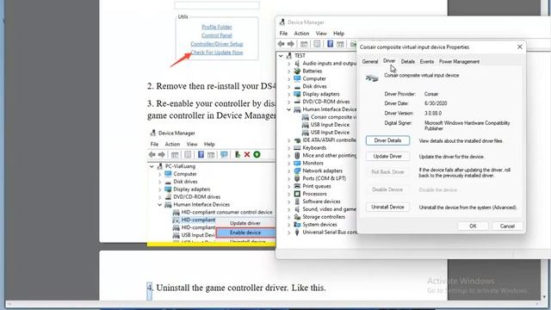The height and width of the screenshot is (310, 551).
Task: Click the TEST computer root icon
Action: pos(289,55)
